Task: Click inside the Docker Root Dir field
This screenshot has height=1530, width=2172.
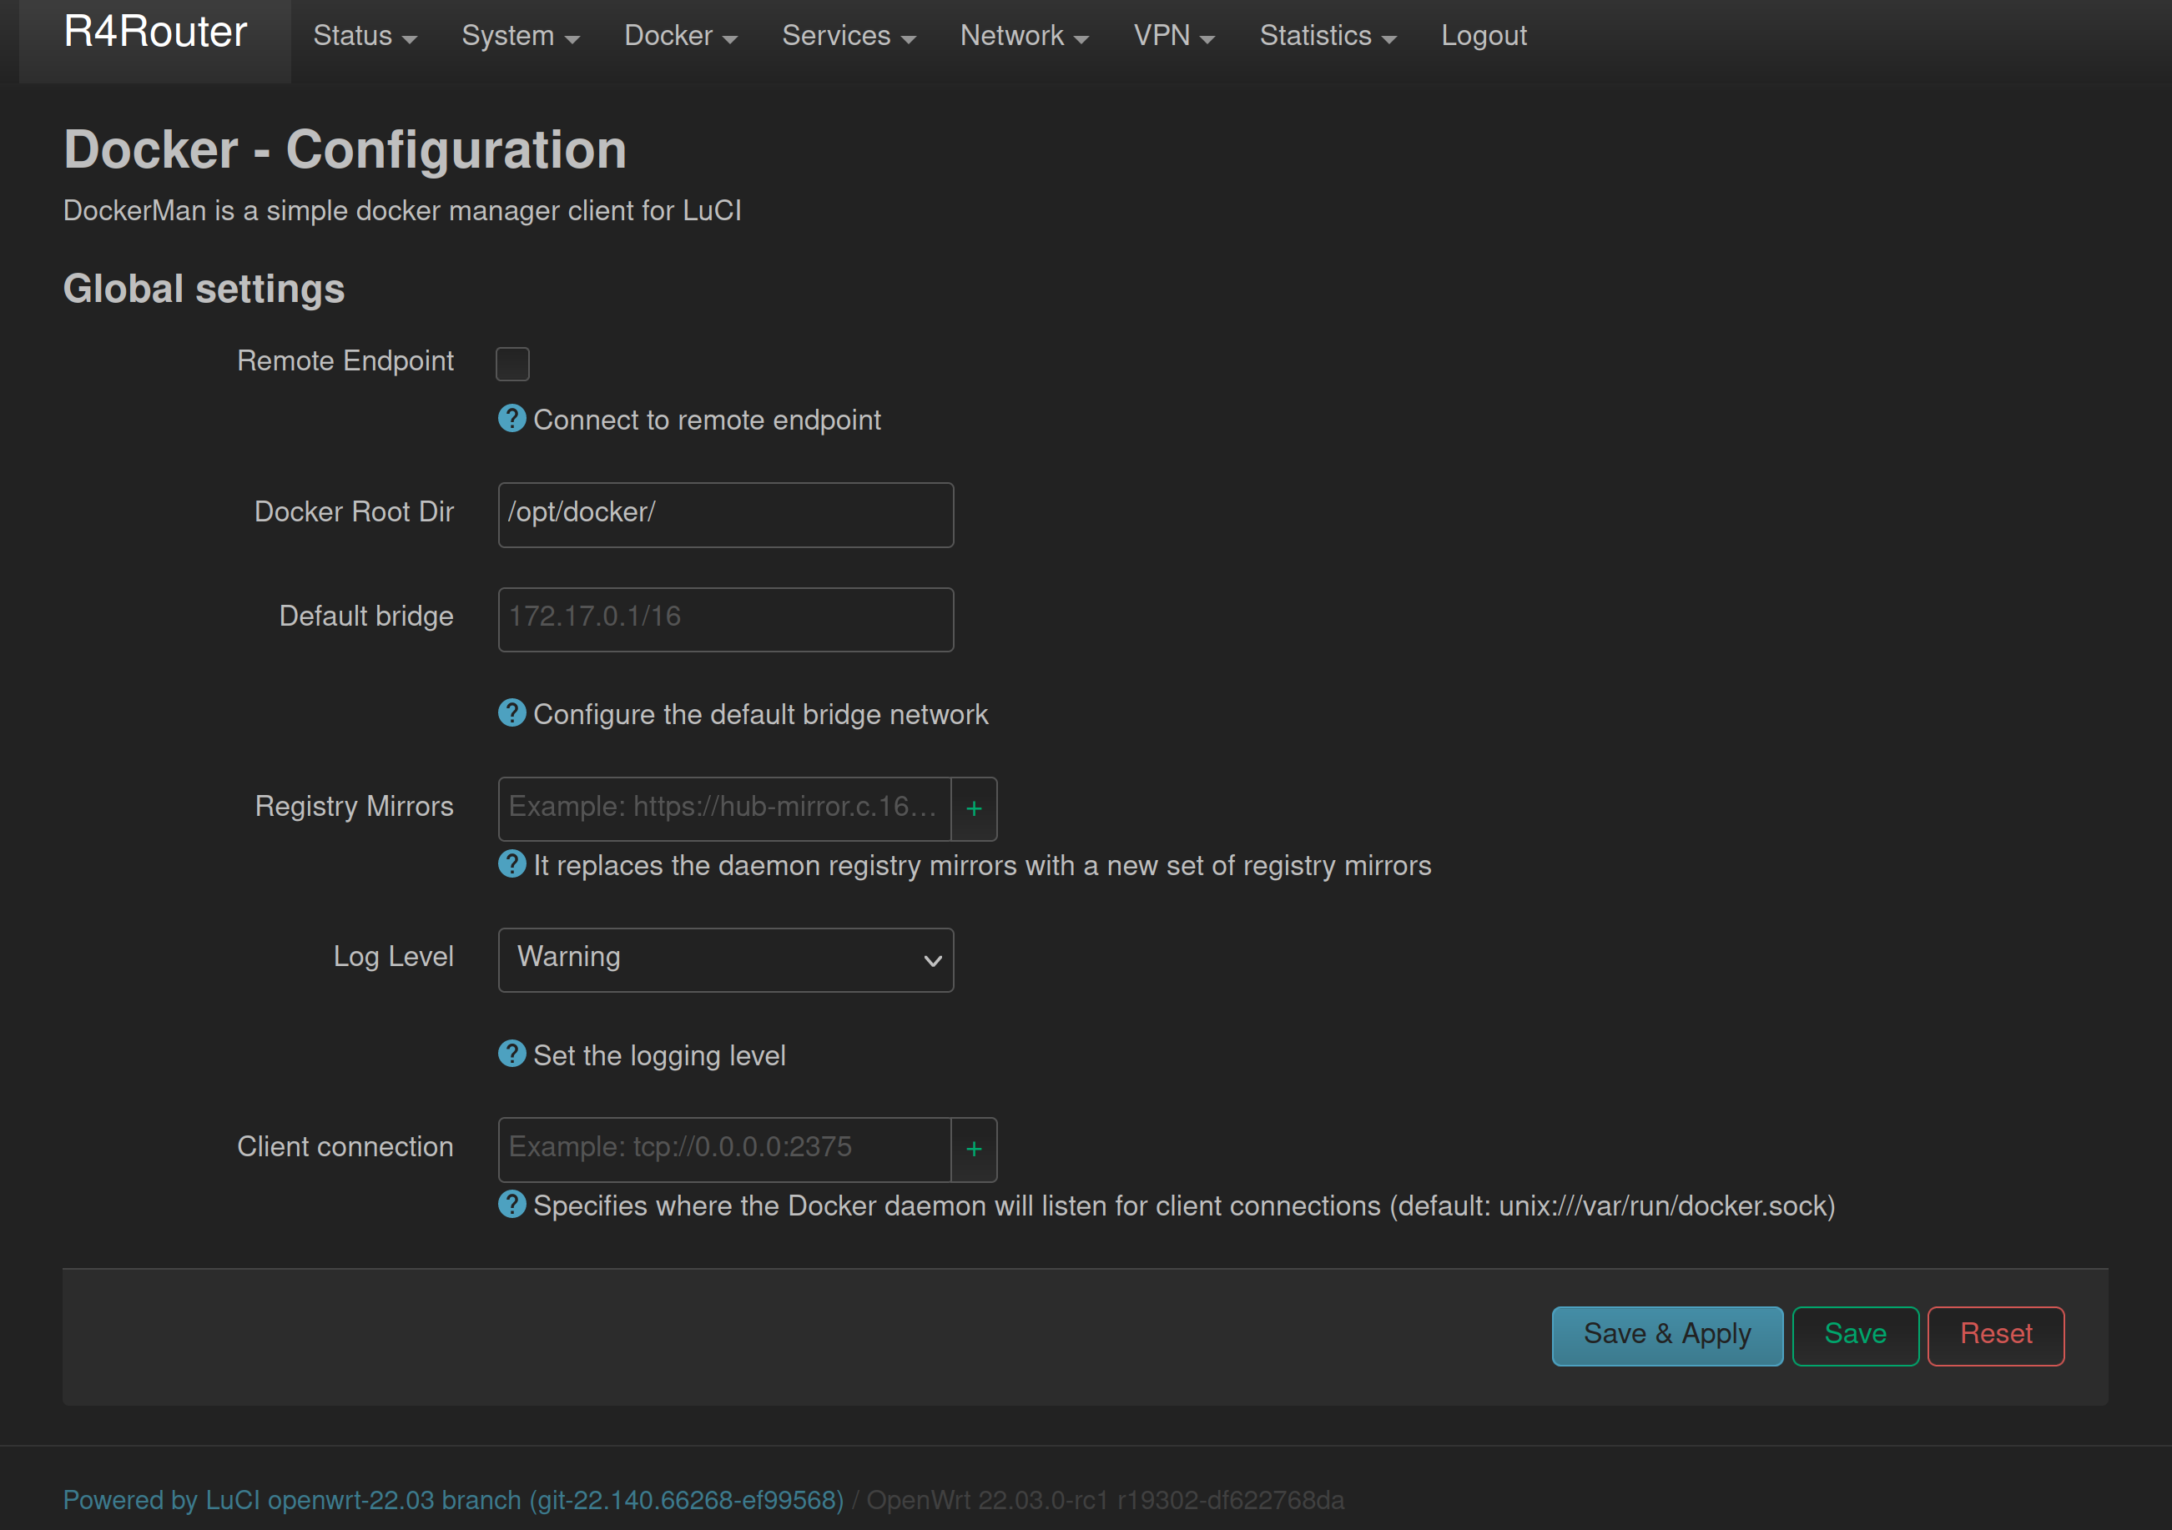Action: 724,515
